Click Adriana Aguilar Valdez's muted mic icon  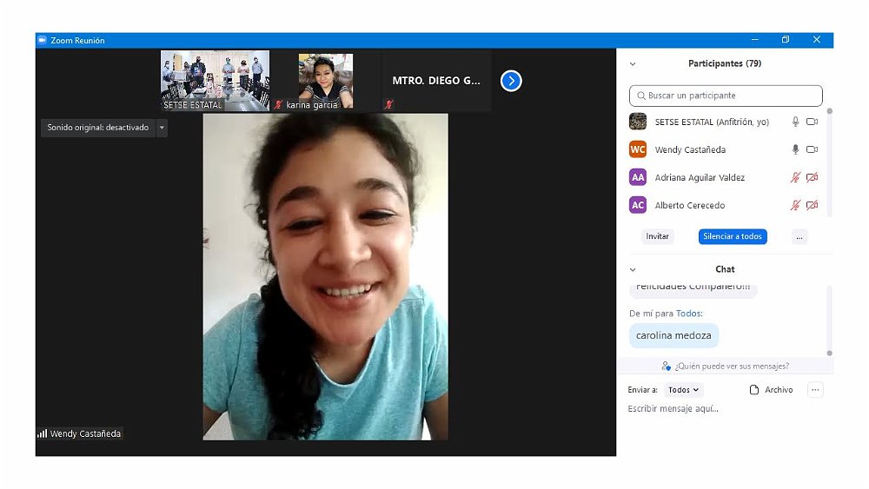tap(794, 177)
